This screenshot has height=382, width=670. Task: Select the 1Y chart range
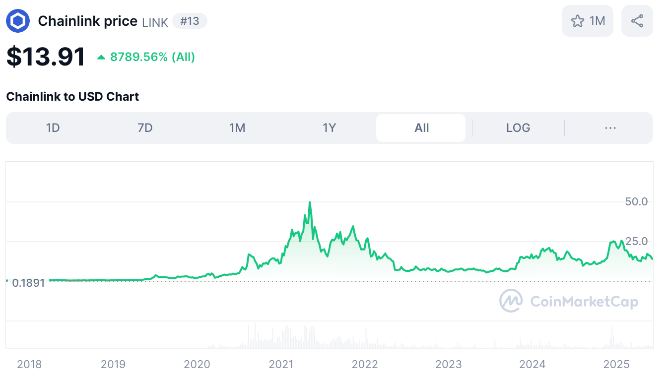point(330,128)
